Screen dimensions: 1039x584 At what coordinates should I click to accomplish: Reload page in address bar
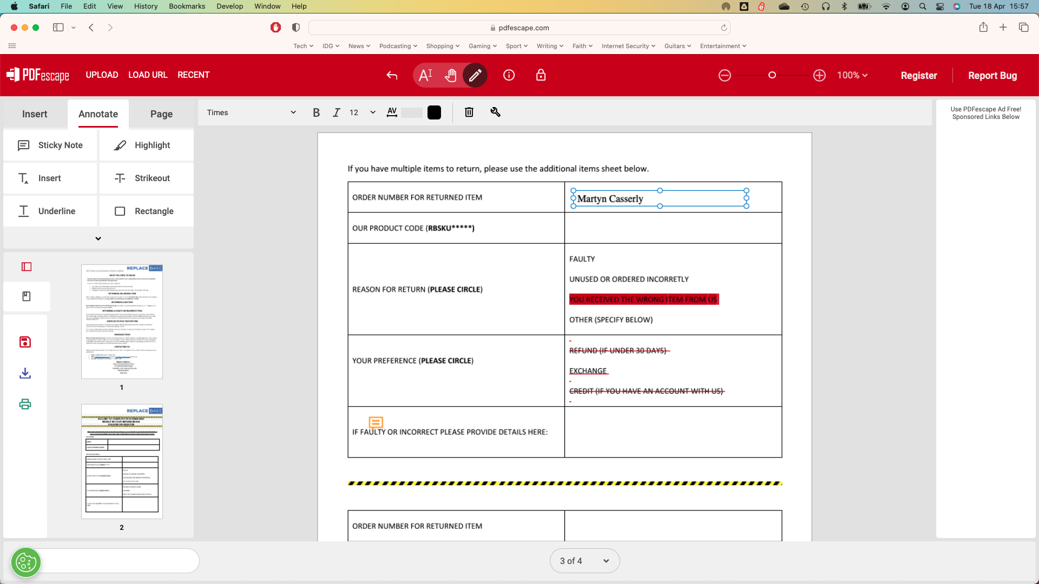tap(724, 28)
